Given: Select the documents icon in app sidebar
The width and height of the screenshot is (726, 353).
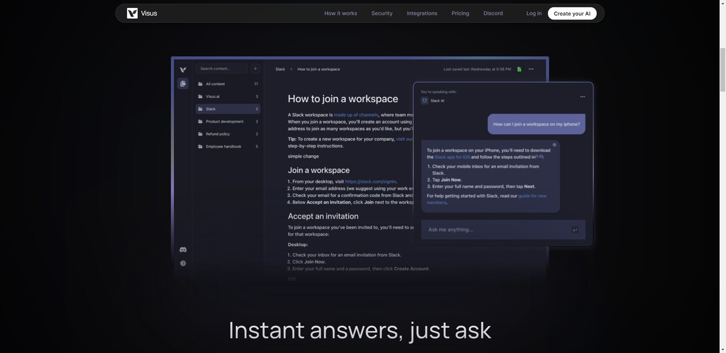Looking at the screenshot, I should (183, 84).
